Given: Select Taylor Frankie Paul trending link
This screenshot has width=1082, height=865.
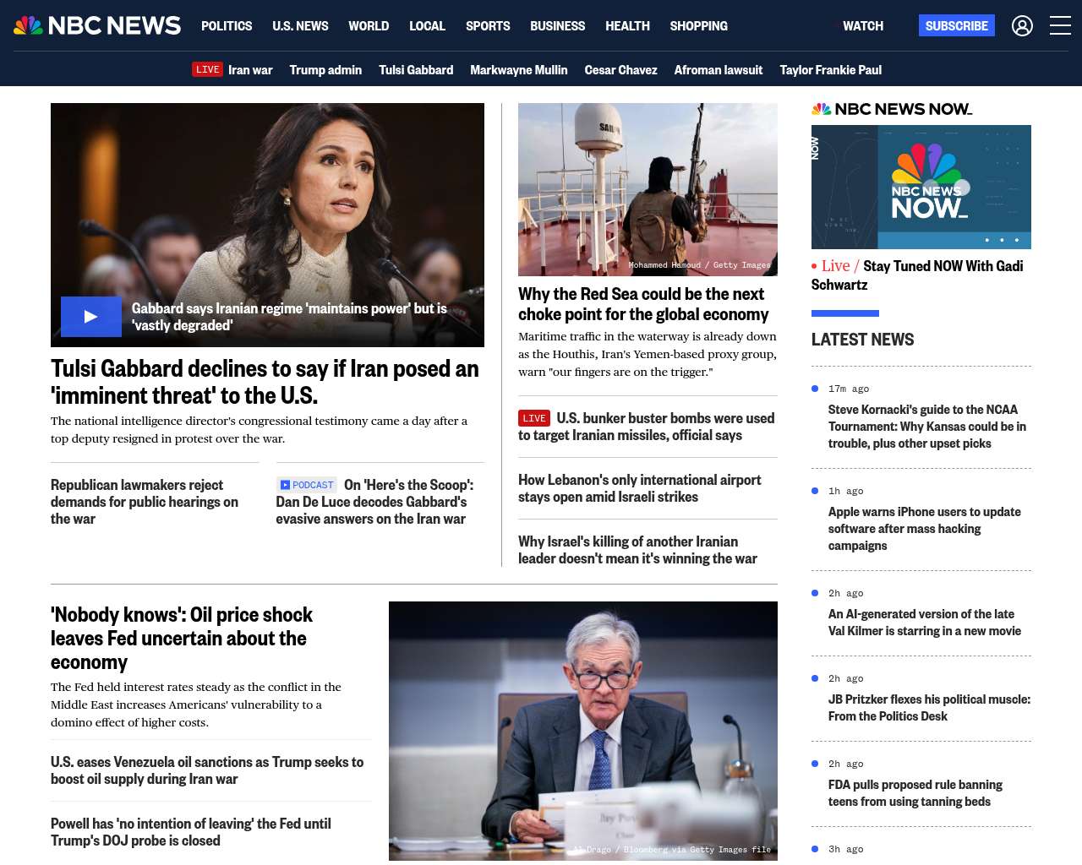Looking at the screenshot, I should (830, 70).
